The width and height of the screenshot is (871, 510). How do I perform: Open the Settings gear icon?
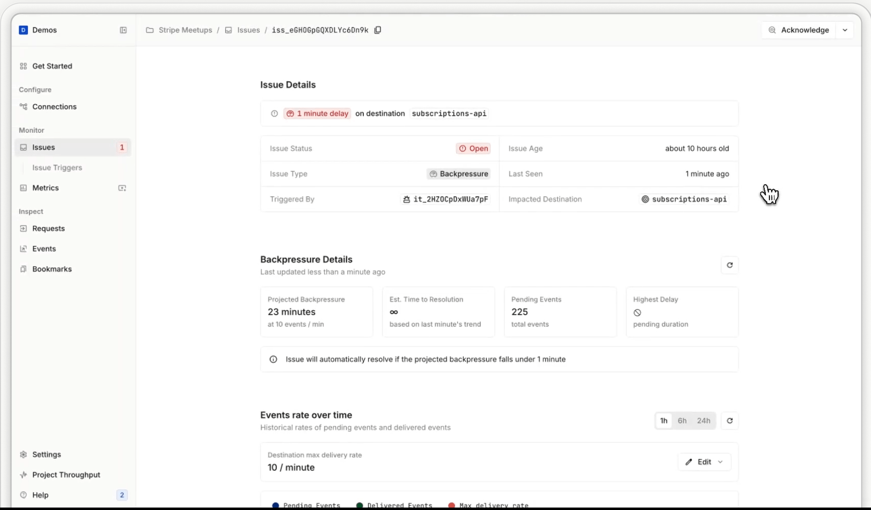coord(23,454)
